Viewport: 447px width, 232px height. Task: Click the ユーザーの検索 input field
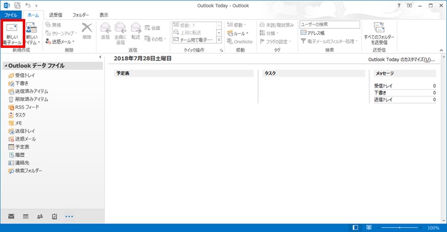330,25
